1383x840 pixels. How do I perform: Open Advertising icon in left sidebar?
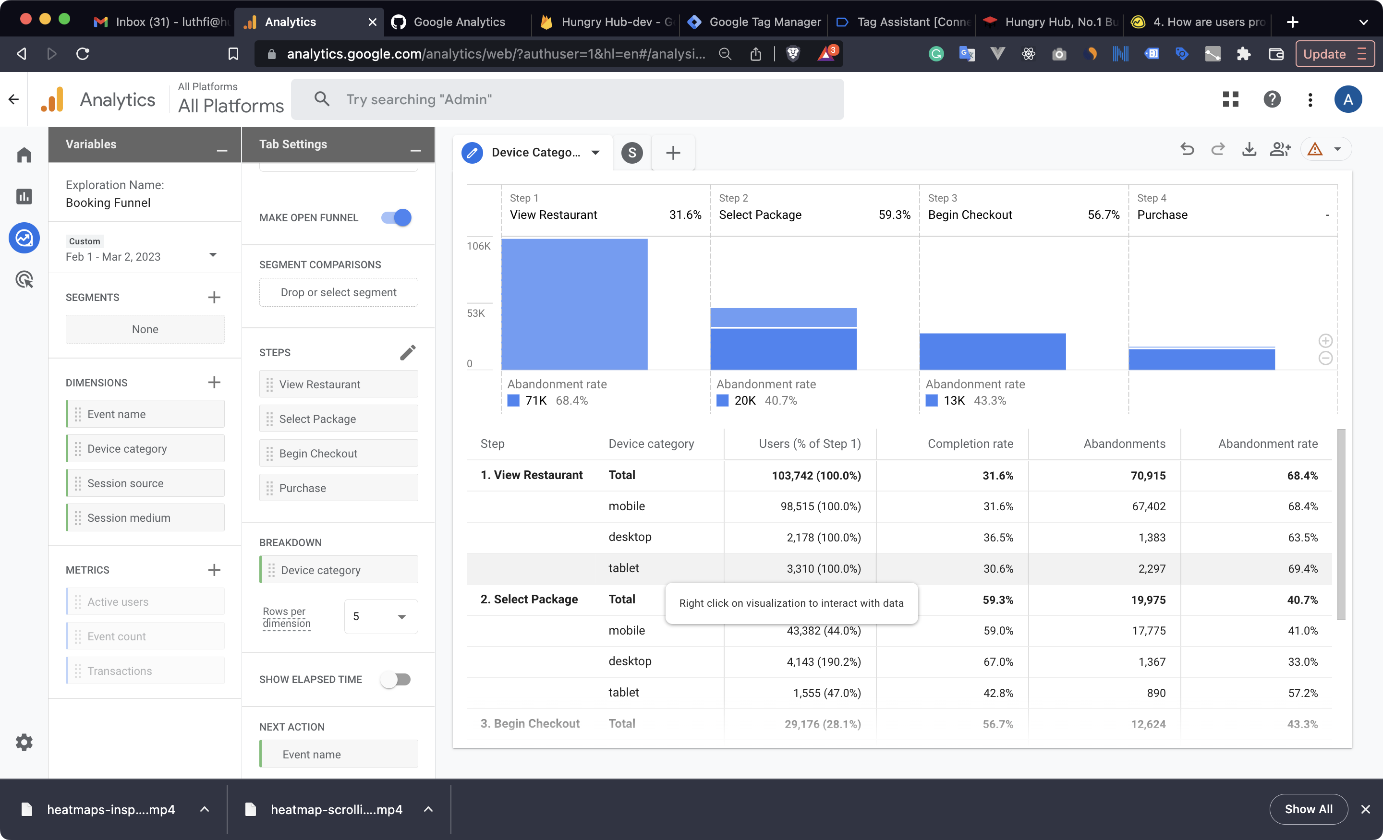point(24,279)
